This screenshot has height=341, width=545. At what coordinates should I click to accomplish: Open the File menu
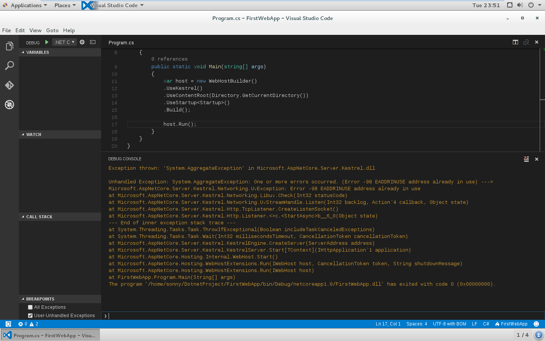6,30
